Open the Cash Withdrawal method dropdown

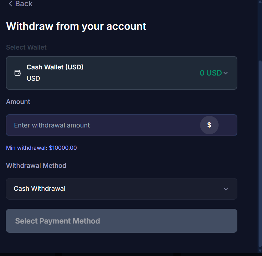coord(116,189)
